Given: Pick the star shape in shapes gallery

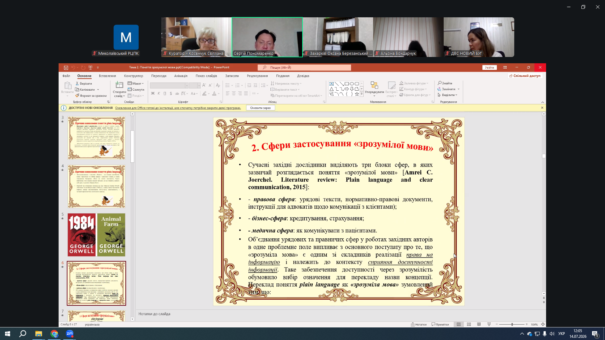Looking at the screenshot, I should point(357,94).
